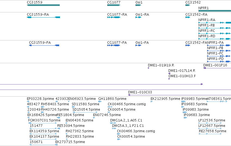Viewport: 231px width, 146px height.
Task: Open transcript CG1077-RA
Action: click(x=114, y=17)
